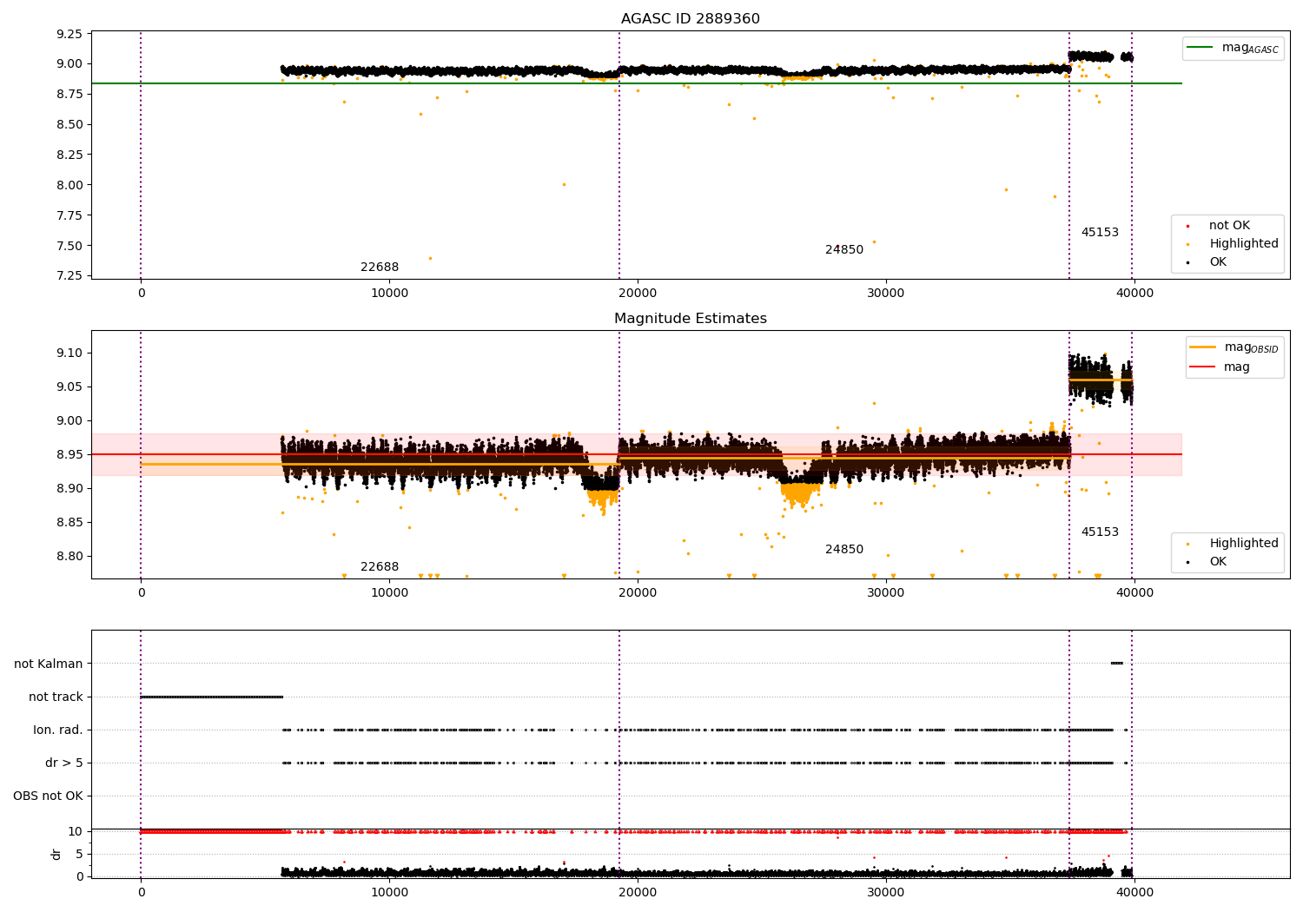The width and height of the screenshot is (1303, 912).
Task: Click '40000' x-axis tick under Magnitude Estimates plot
Action: [x=1134, y=593]
